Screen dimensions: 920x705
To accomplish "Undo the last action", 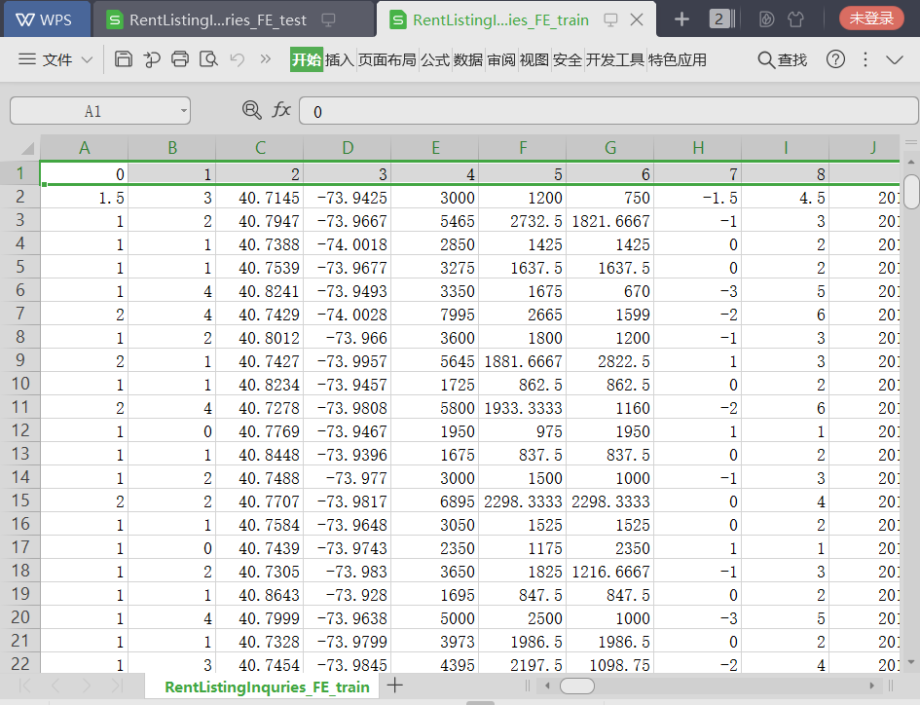I will pyautogui.click(x=237, y=59).
